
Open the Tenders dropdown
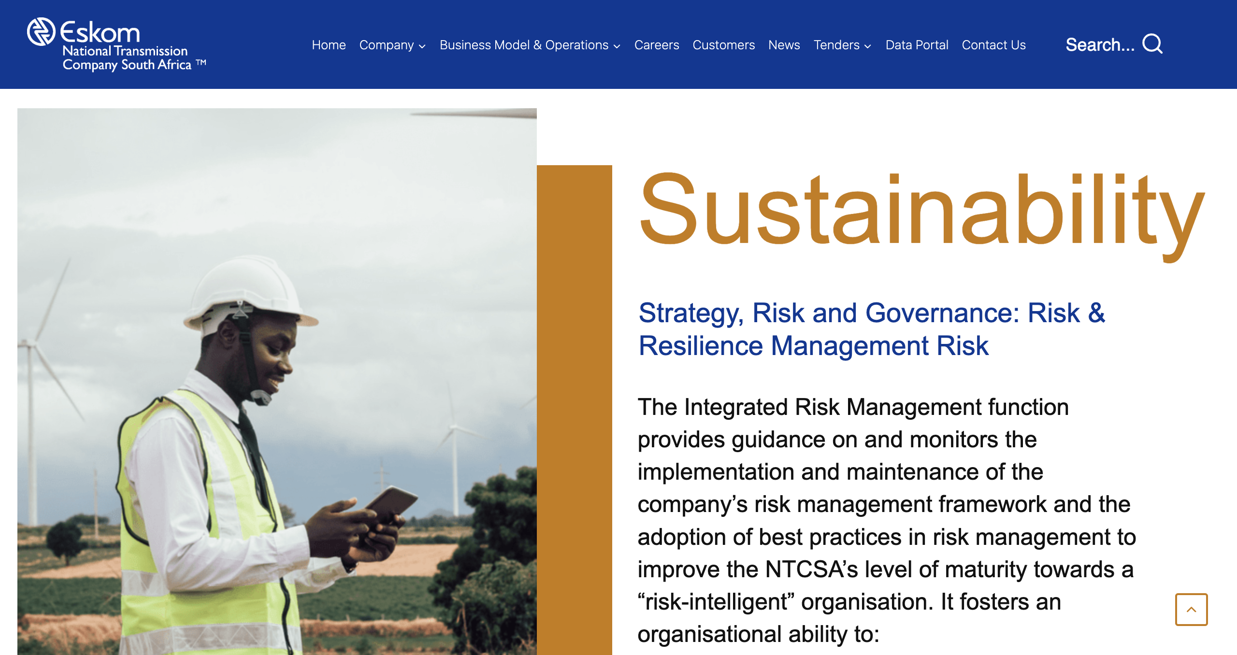tap(837, 45)
